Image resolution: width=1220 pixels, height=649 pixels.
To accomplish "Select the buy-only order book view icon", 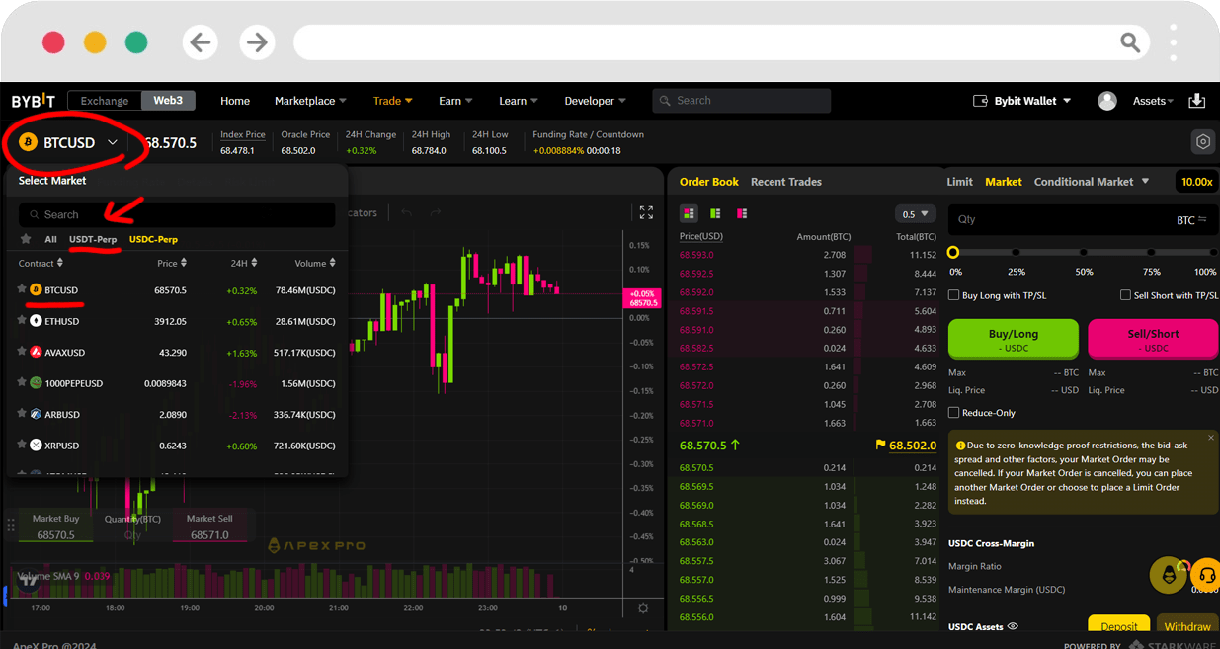I will tap(715, 213).
